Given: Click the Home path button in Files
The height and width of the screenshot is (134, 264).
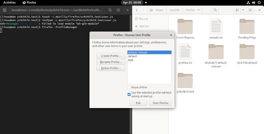Looking at the screenshot, I should point(157,10).
